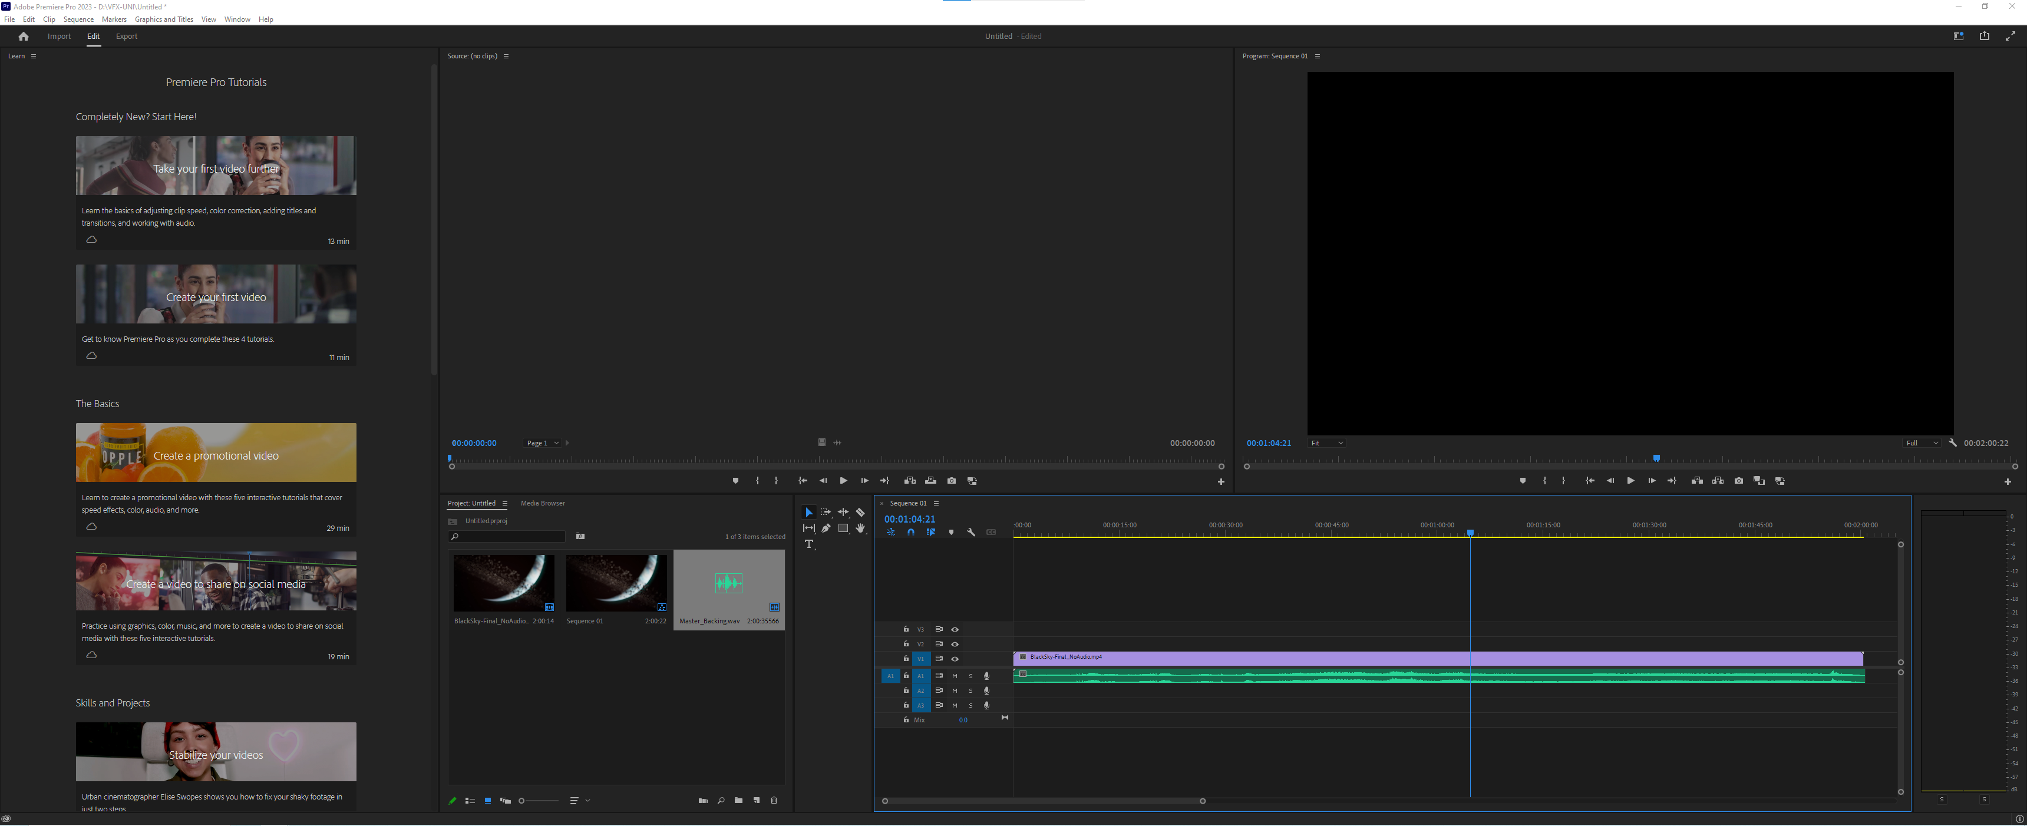The width and height of the screenshot is (2027, 826).
Task: Click Export Frame camera in Program monitor
Action: tap(1738, 481)
